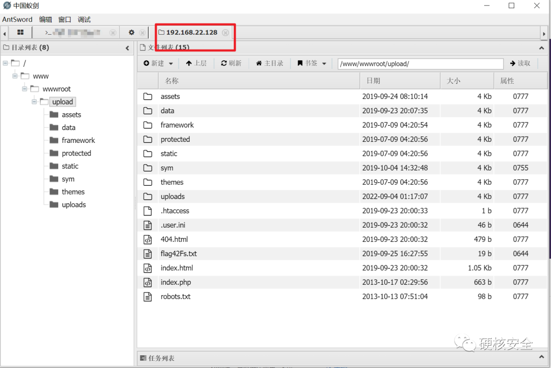Sort by 名称 column header
Image resolution: width=551 pixels, height=368 pixels.
point(259,81)
